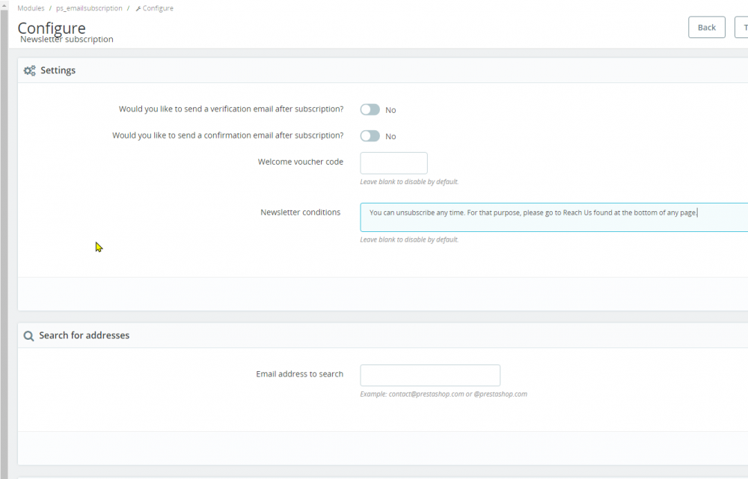This screenshot has width=748, height=479.
Task: Click the wrench icon beside Configure breadcrumb
Action: (138, 8)
